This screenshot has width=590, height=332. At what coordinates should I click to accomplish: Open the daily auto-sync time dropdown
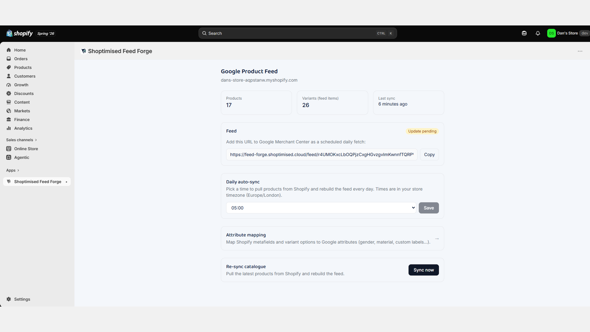[x=321, y=208]
